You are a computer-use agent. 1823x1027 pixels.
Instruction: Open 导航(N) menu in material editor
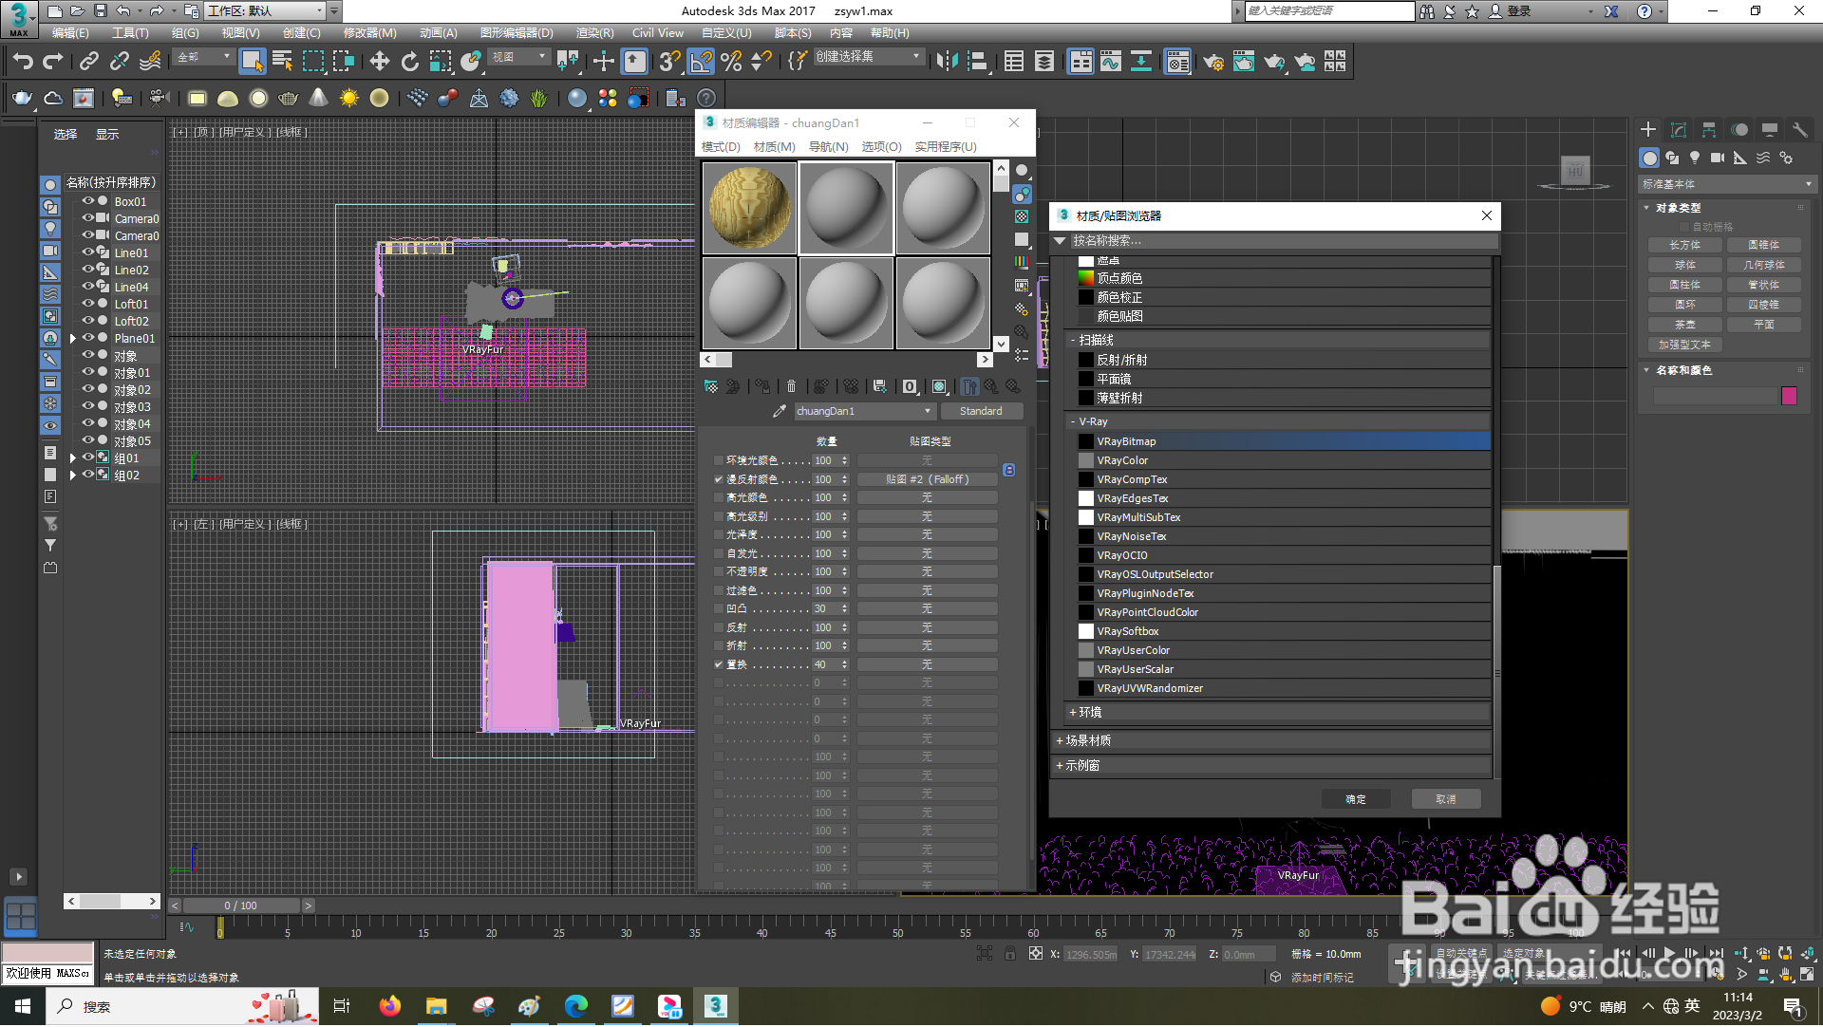[x=828, y=146]
